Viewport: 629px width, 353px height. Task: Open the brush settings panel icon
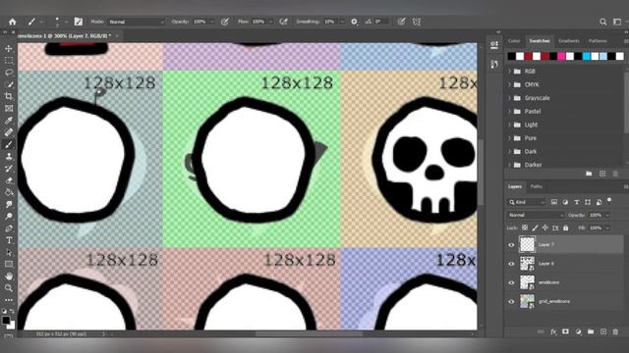tap(79, 22)
